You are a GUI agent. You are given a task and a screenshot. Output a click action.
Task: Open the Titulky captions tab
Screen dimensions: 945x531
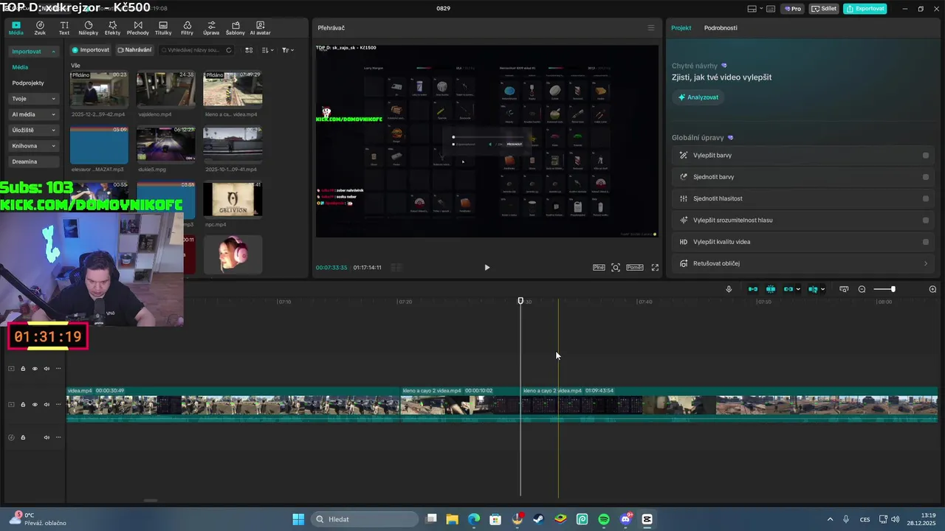coord(163,28)
